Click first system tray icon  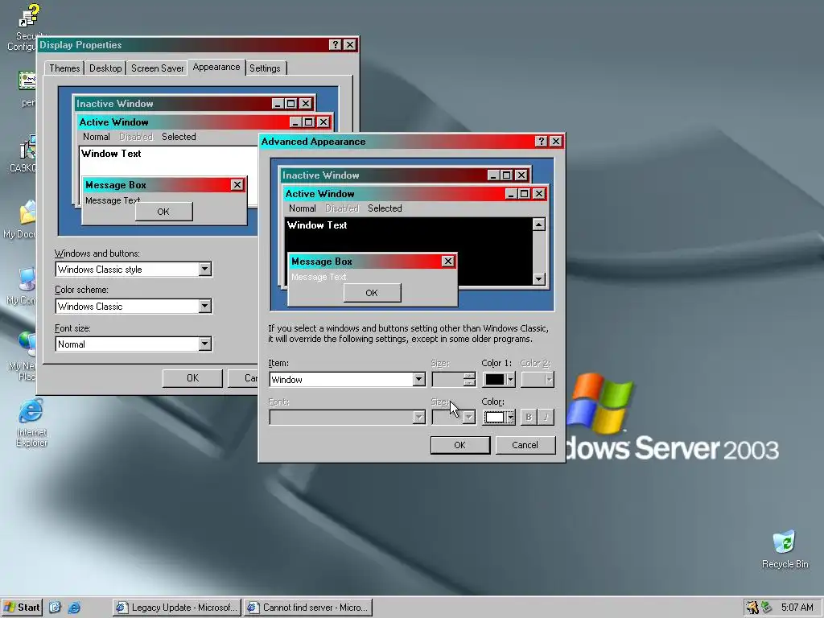click(x=752, y=608)
